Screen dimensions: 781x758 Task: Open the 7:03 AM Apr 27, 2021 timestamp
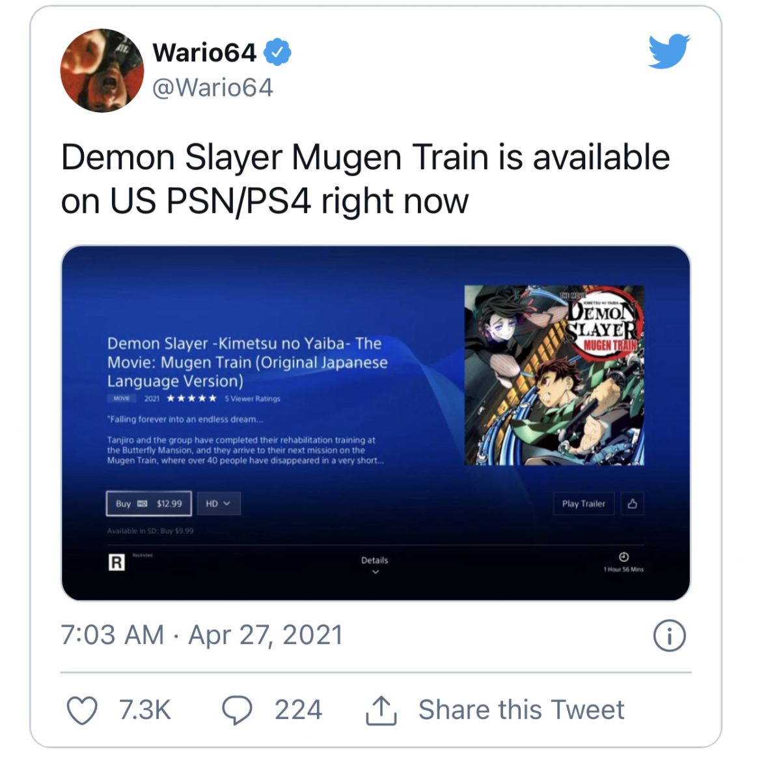pos(202,635)
